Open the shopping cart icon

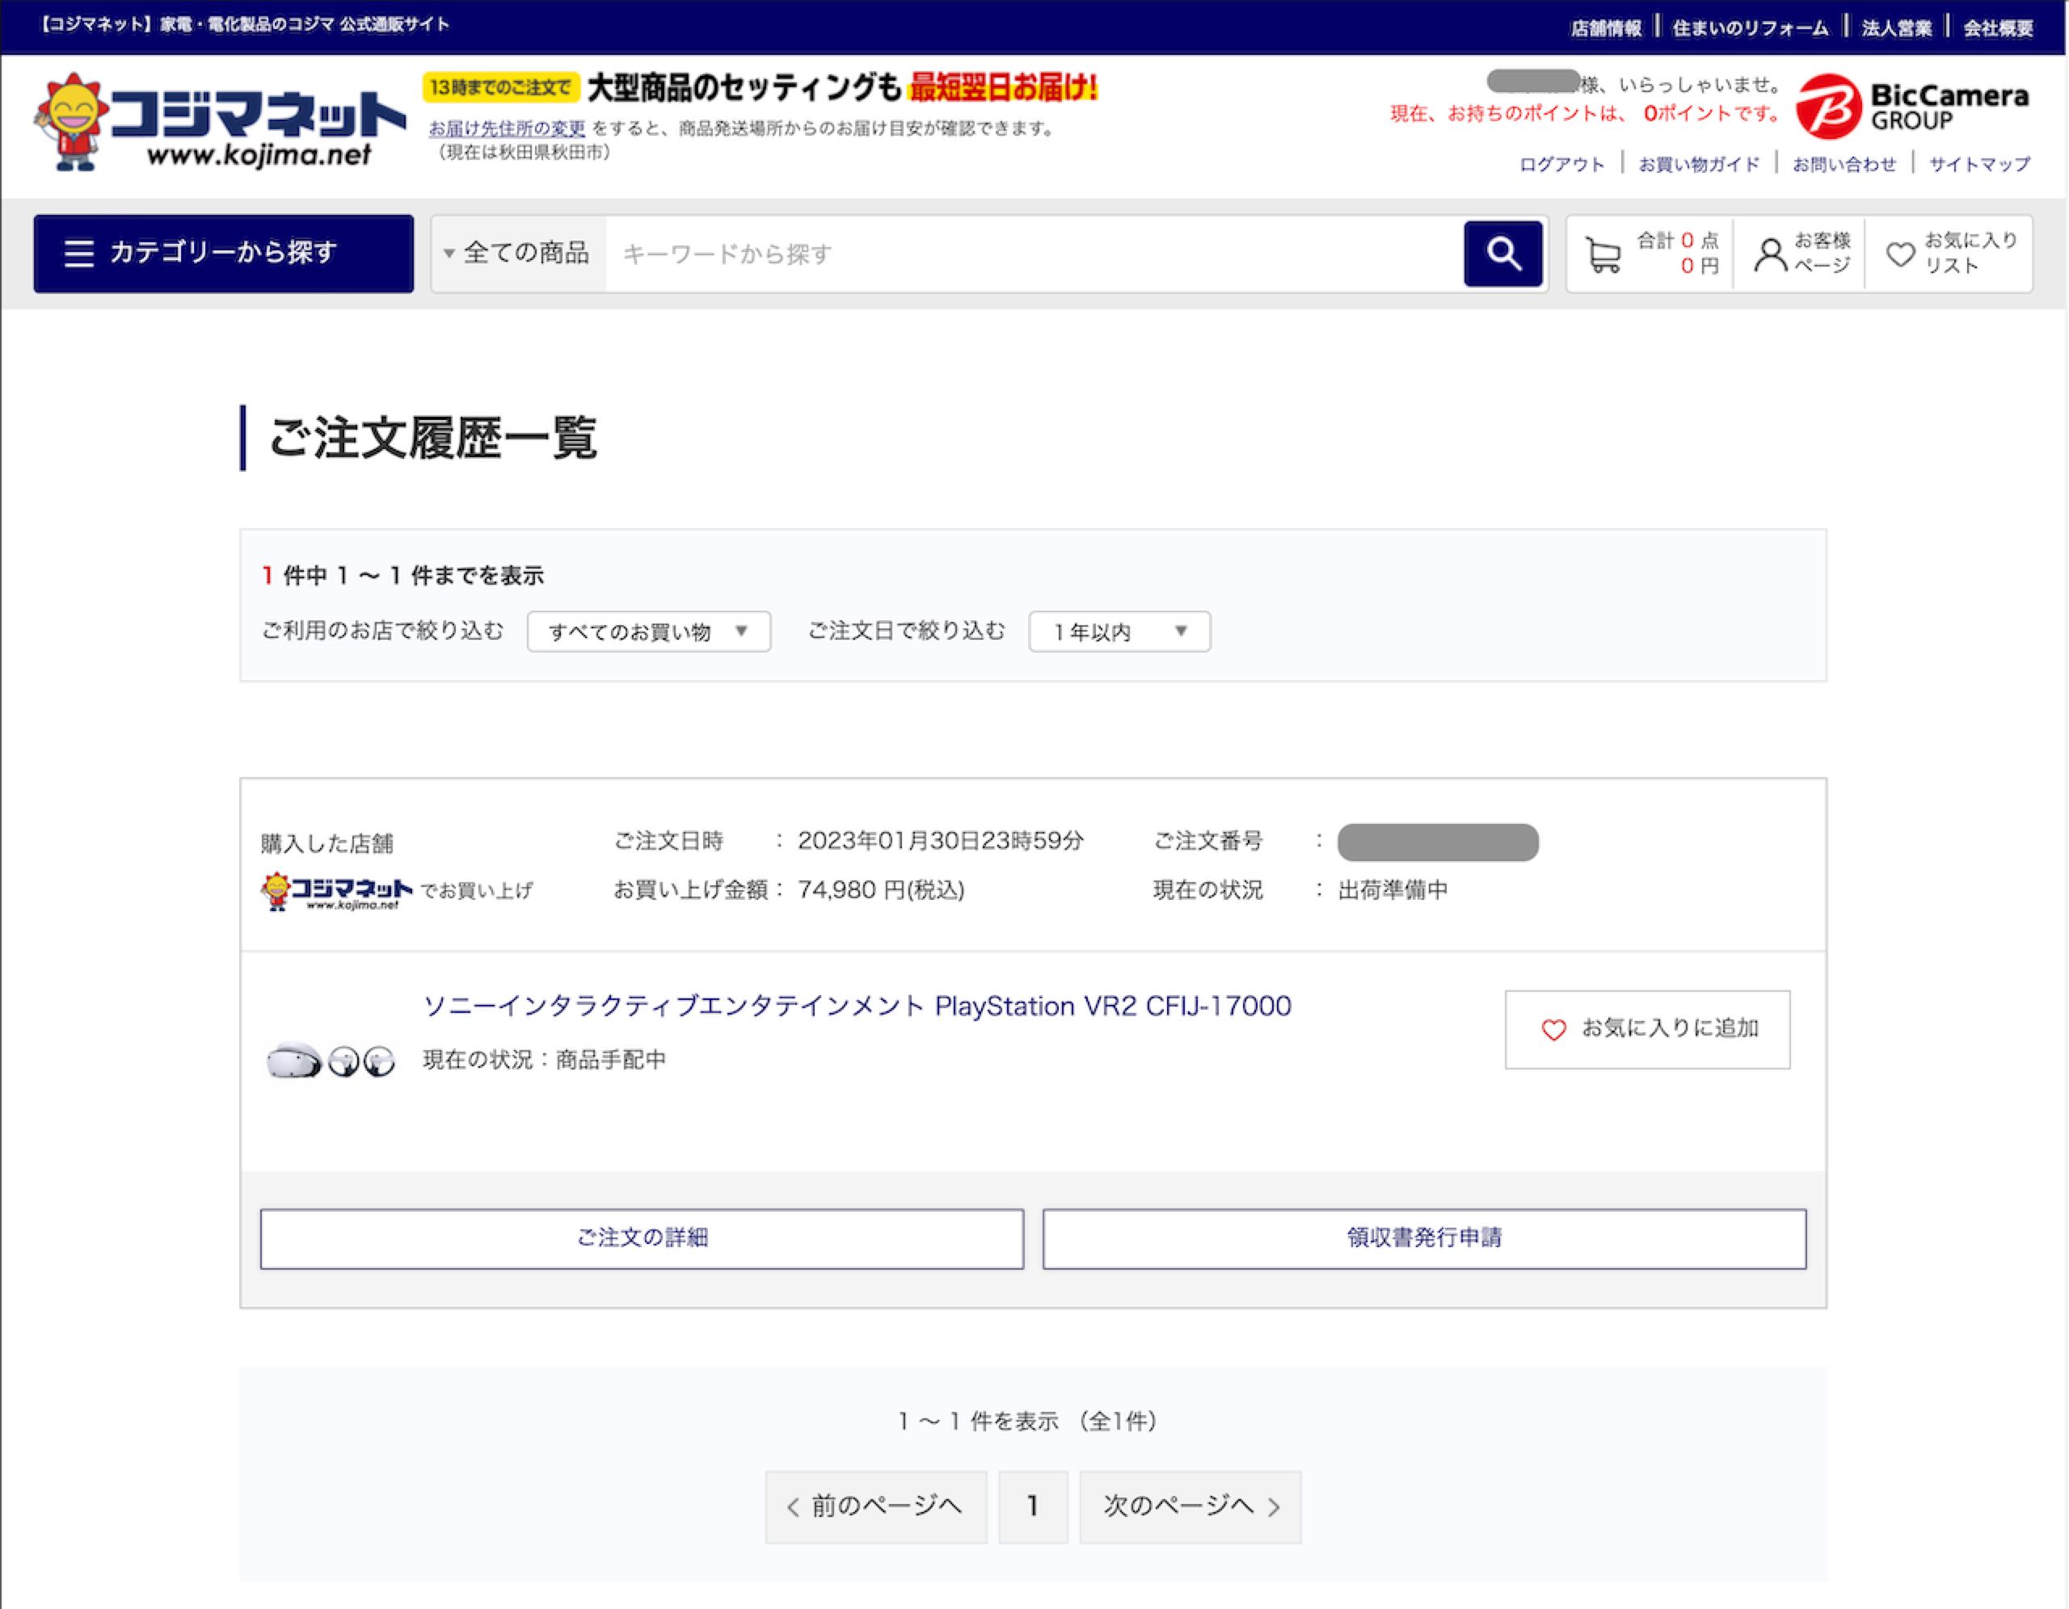click(x=1603, y=254)
